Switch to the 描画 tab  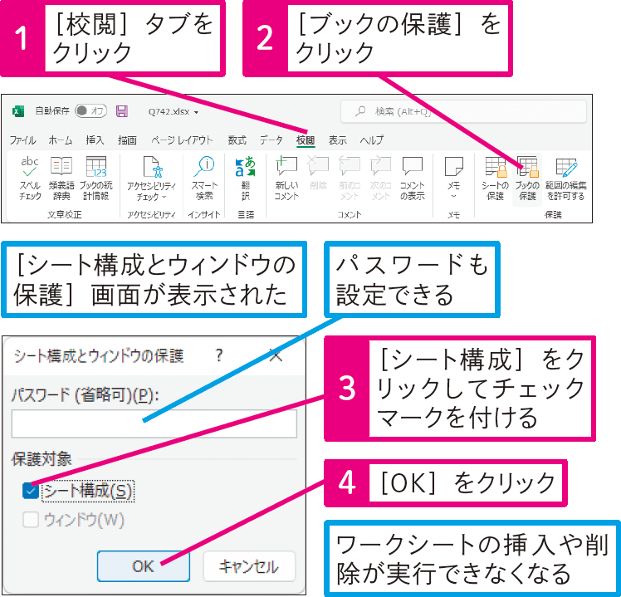[127, 140]
